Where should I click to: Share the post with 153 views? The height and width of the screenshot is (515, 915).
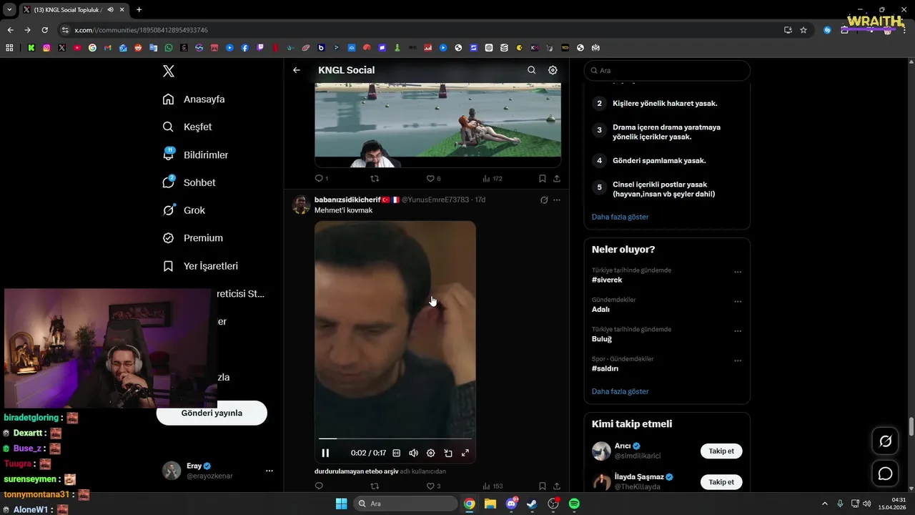coord(557,486)
